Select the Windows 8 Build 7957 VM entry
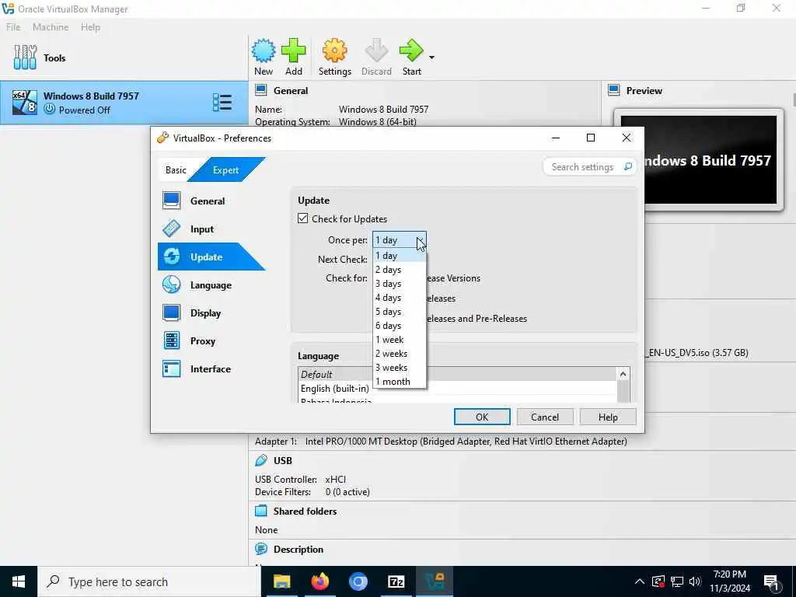This screenshot has width=796, height=597. pos(124,103)
